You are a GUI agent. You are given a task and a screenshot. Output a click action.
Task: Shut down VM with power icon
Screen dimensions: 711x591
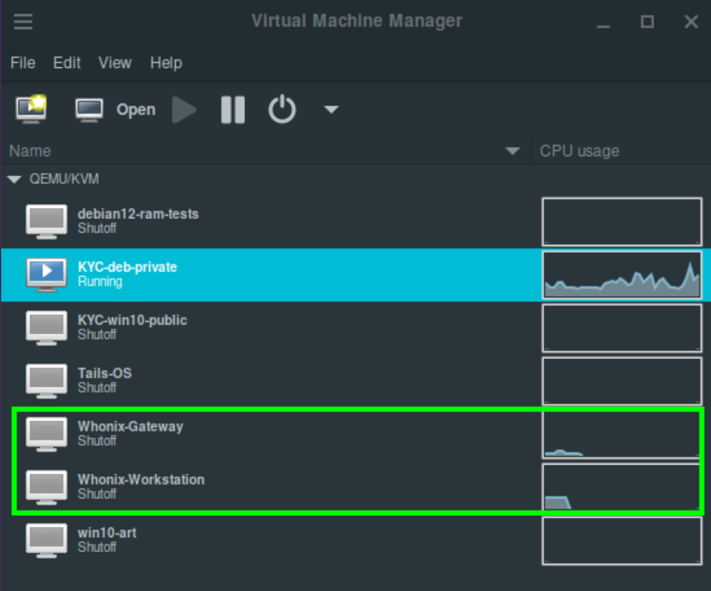282,109
